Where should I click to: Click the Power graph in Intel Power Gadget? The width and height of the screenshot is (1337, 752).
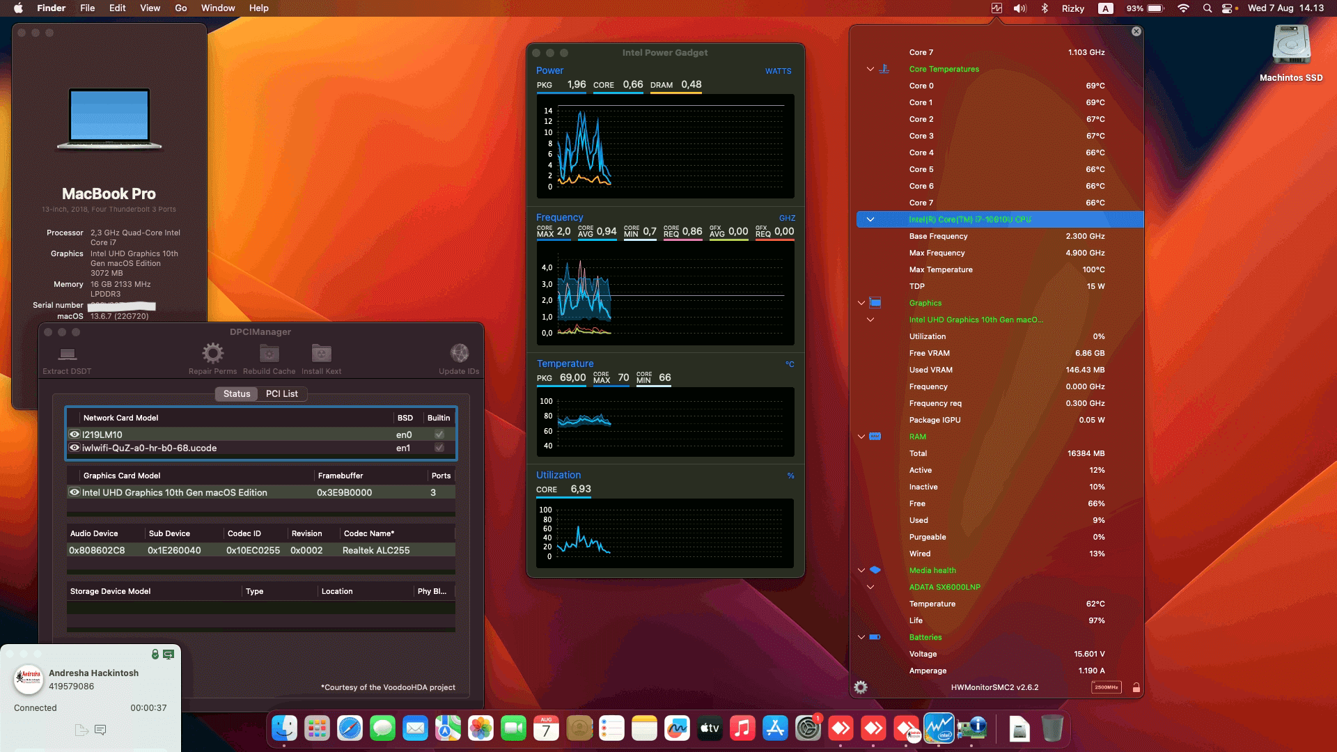point(665,147)
